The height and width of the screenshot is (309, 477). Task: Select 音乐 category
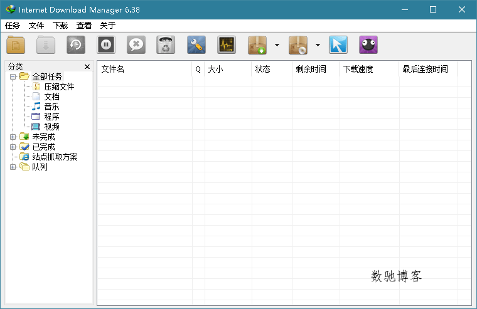click(x=51, y=107)
